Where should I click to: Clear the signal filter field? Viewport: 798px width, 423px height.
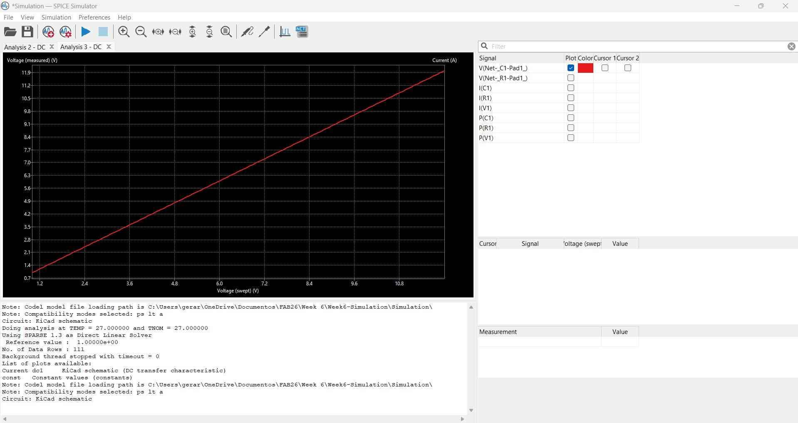[791, 46]
